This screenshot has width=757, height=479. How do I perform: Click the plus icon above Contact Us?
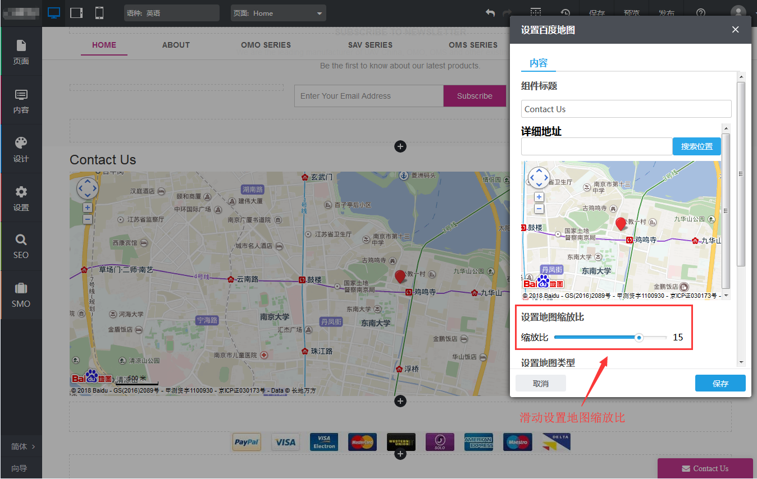400,147
